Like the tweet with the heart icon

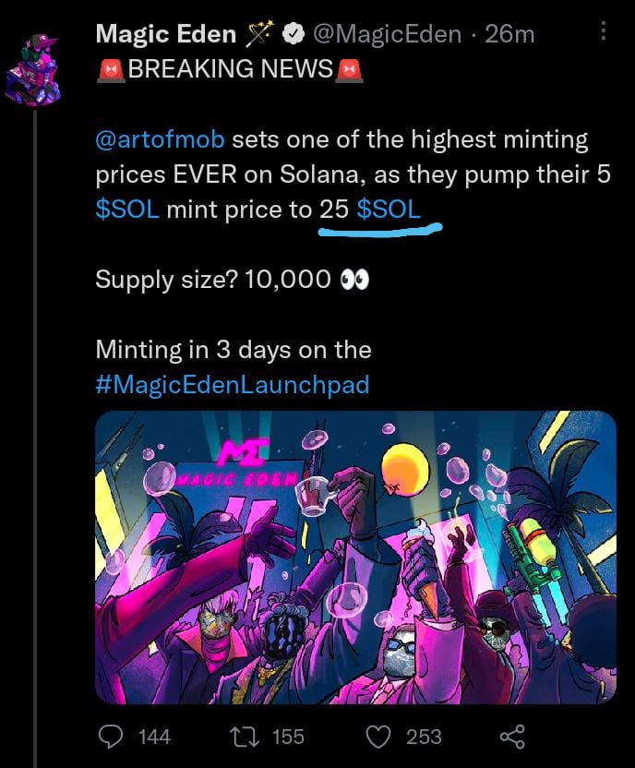click(378, 737)
